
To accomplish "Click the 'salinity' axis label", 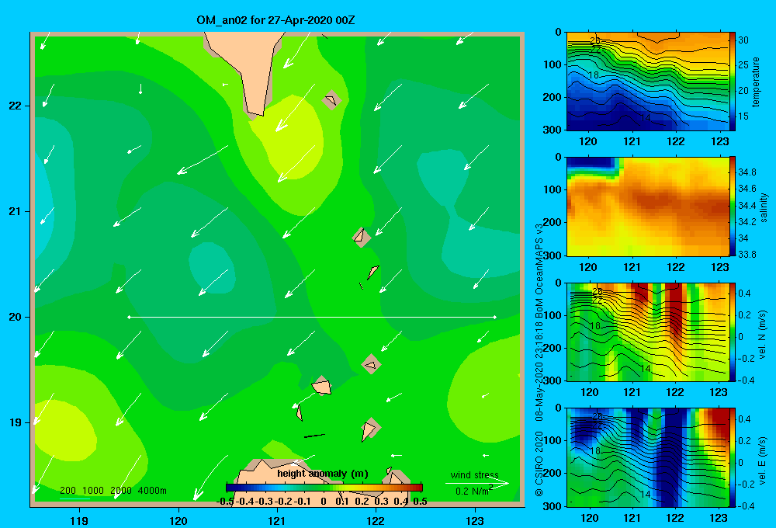I will point(764,207).
